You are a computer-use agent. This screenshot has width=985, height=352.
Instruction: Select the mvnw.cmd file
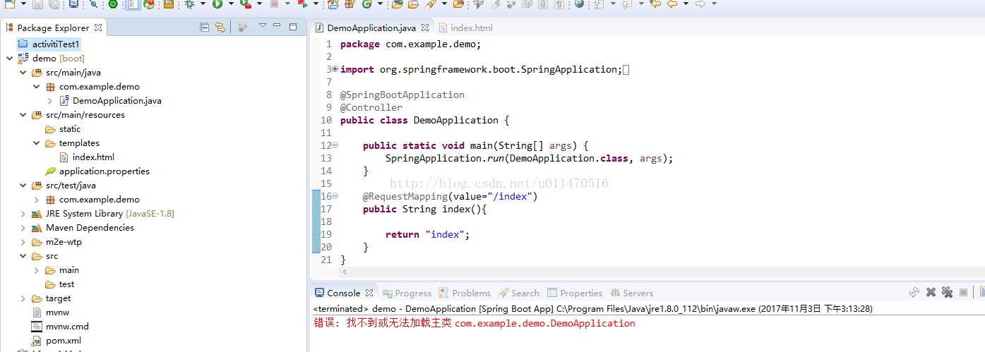point(60,327)
